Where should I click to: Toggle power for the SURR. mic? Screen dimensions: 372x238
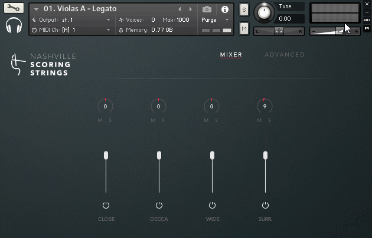266,205
